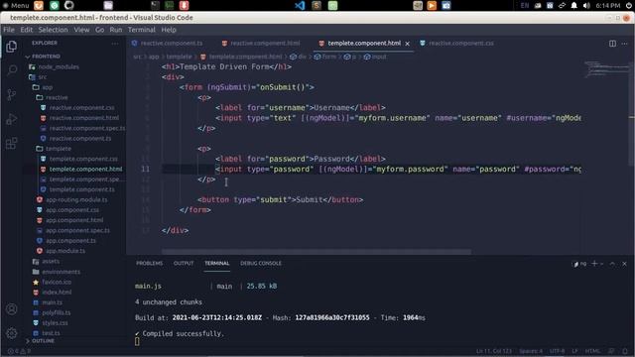Open the Selection menu
The height and width of the screenshot is (357, 635).
(x=53, y=30)
